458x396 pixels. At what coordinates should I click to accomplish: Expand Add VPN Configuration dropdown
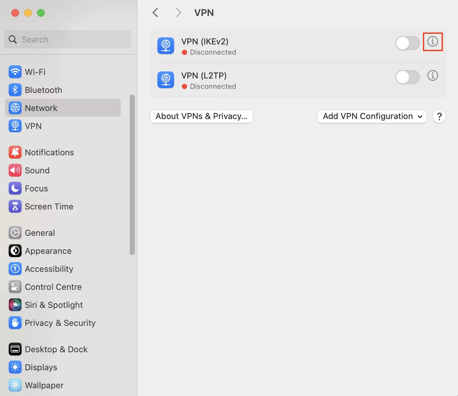372,116
